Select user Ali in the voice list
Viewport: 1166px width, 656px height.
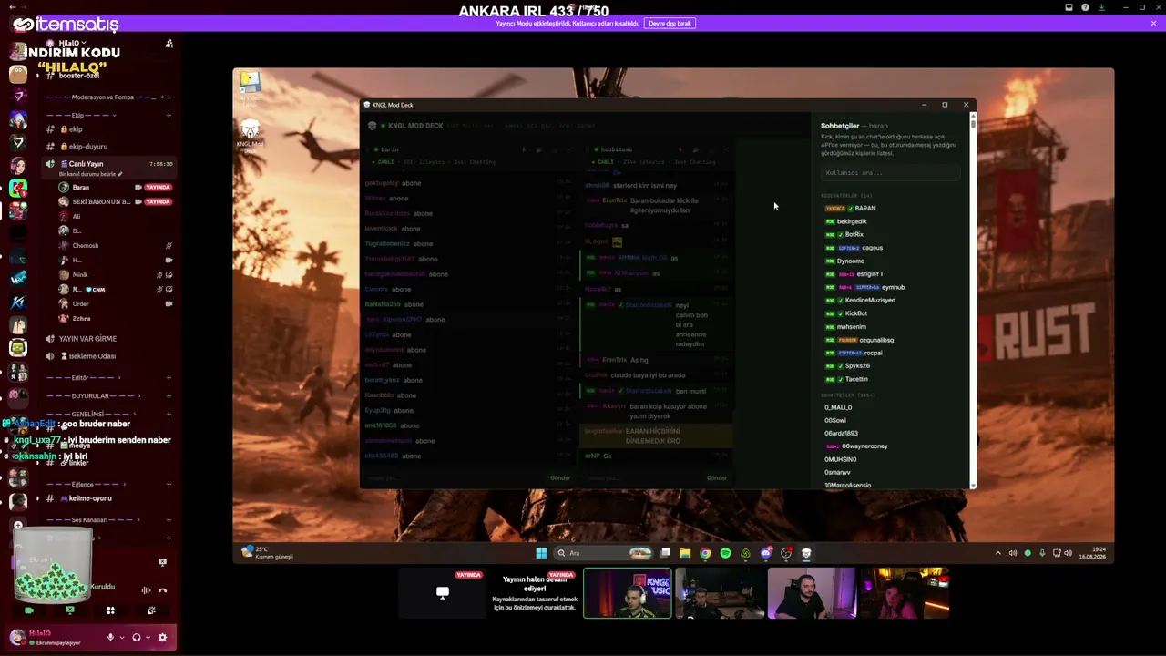coord(77,217)
